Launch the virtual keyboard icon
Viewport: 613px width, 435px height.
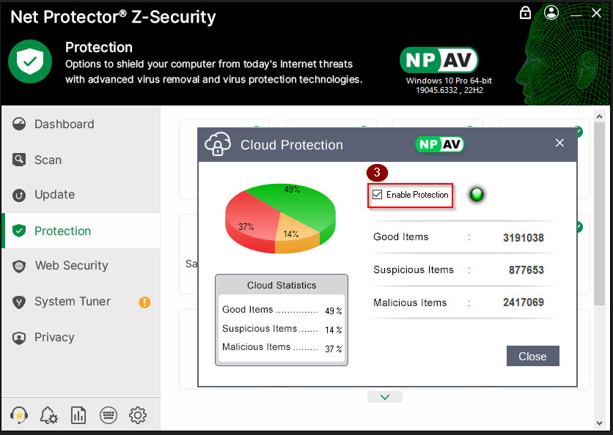click(108, 415)
